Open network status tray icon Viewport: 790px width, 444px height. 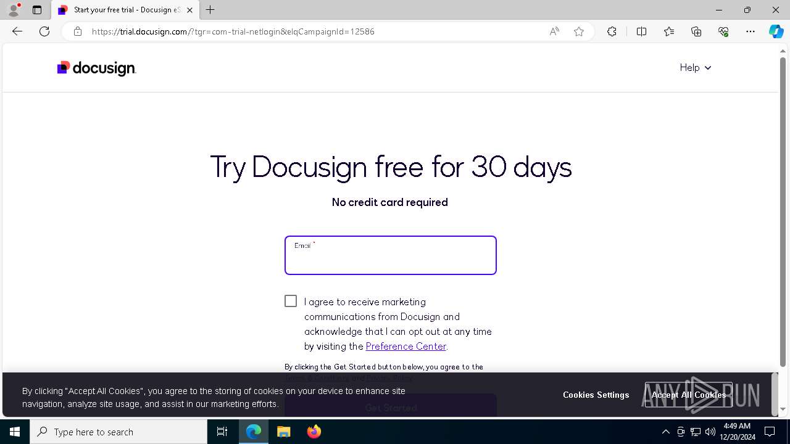click(696, 432)
